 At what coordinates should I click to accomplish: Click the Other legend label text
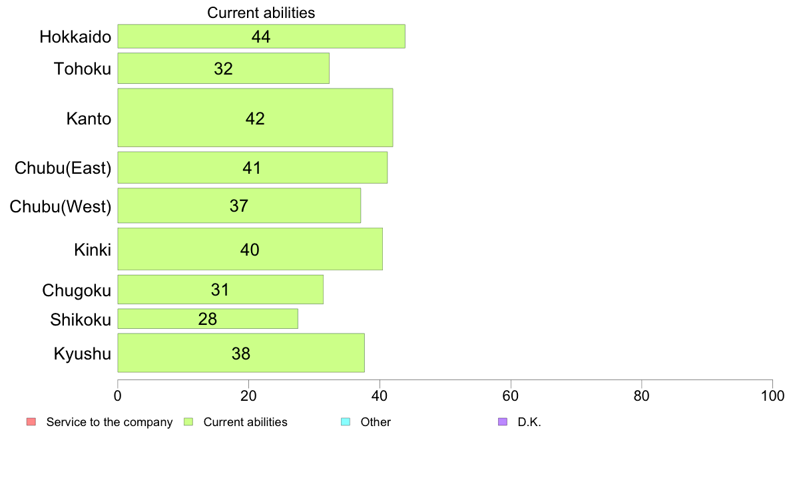pyautogui.click(x=376, y=422)
